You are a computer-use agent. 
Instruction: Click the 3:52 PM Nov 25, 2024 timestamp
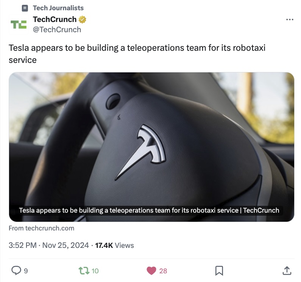49,245
